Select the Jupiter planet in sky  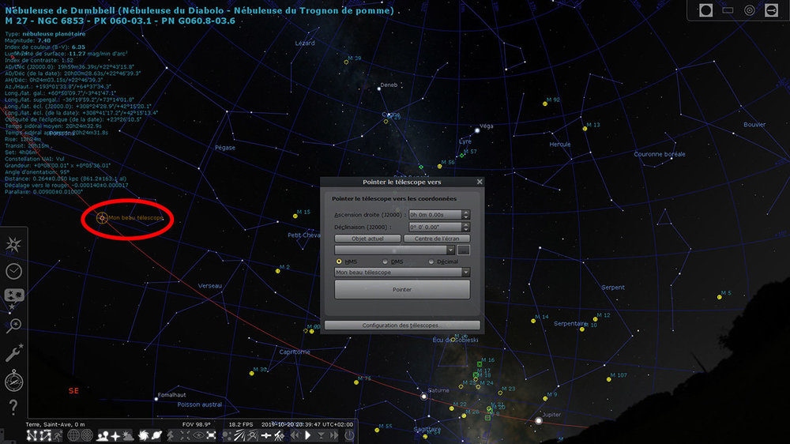point(539,420)
